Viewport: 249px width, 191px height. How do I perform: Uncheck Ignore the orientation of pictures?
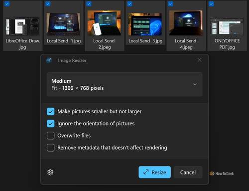[50, 124]
